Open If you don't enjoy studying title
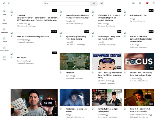The width and height of the screenshot is (157, 118). point(76,38)
